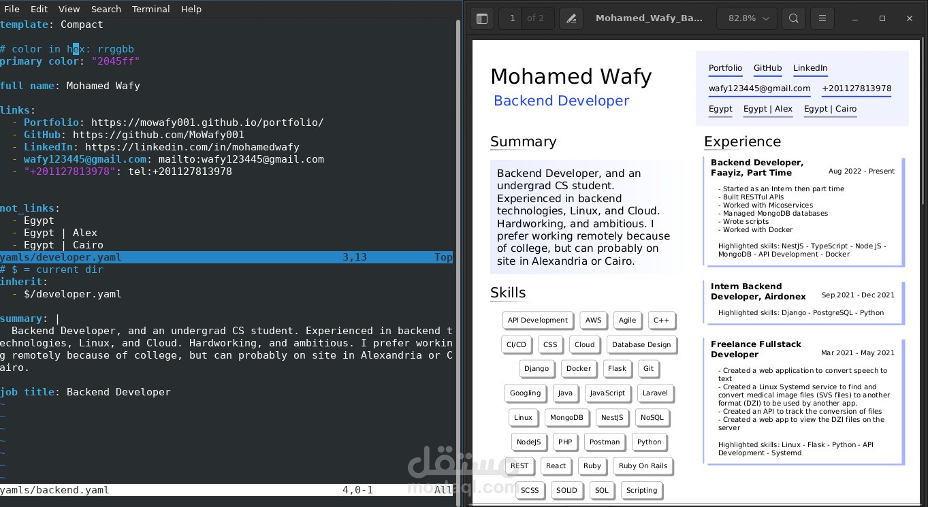Click the Postman skill tag

point(604,442)
